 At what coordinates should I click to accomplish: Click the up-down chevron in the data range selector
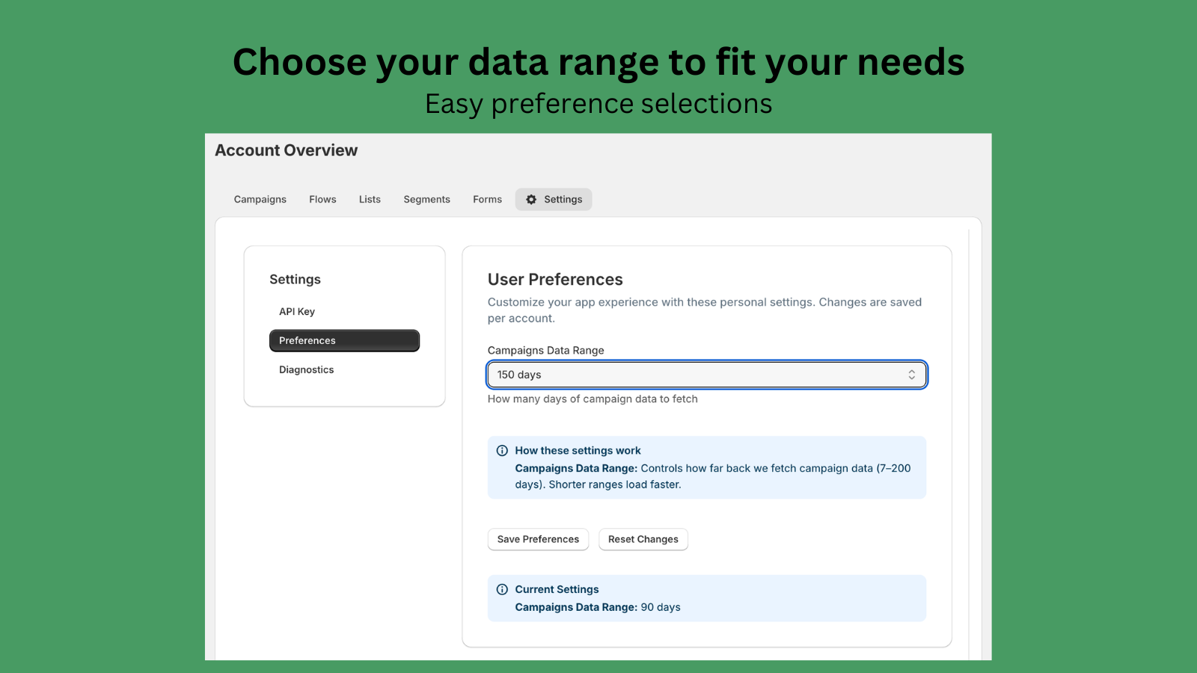[x=912, y=374]
